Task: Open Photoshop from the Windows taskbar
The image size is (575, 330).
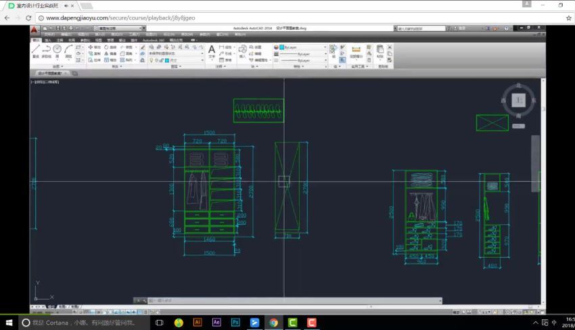Action: coord(235,323)
